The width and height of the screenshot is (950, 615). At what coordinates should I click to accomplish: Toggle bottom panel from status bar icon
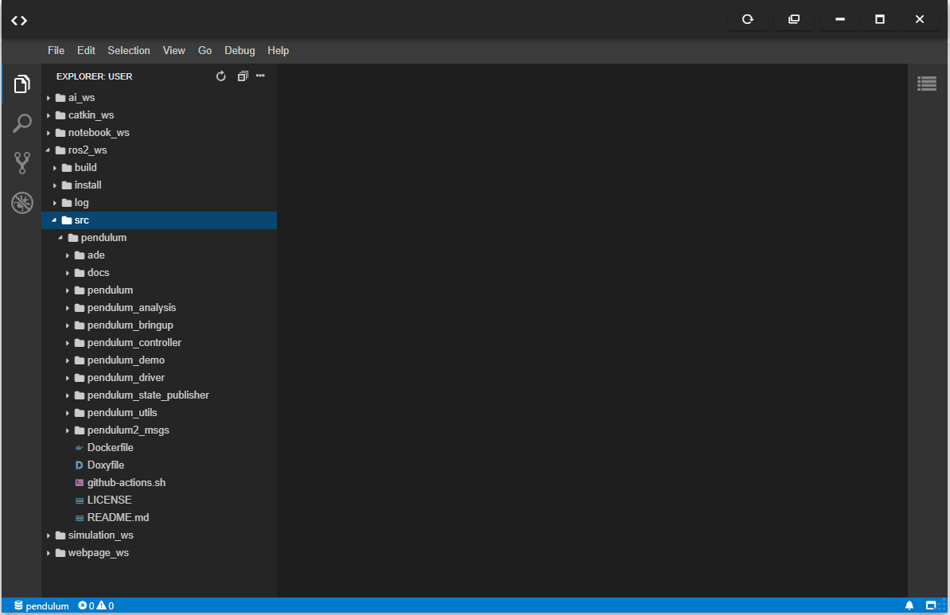[x=930, y=605]
